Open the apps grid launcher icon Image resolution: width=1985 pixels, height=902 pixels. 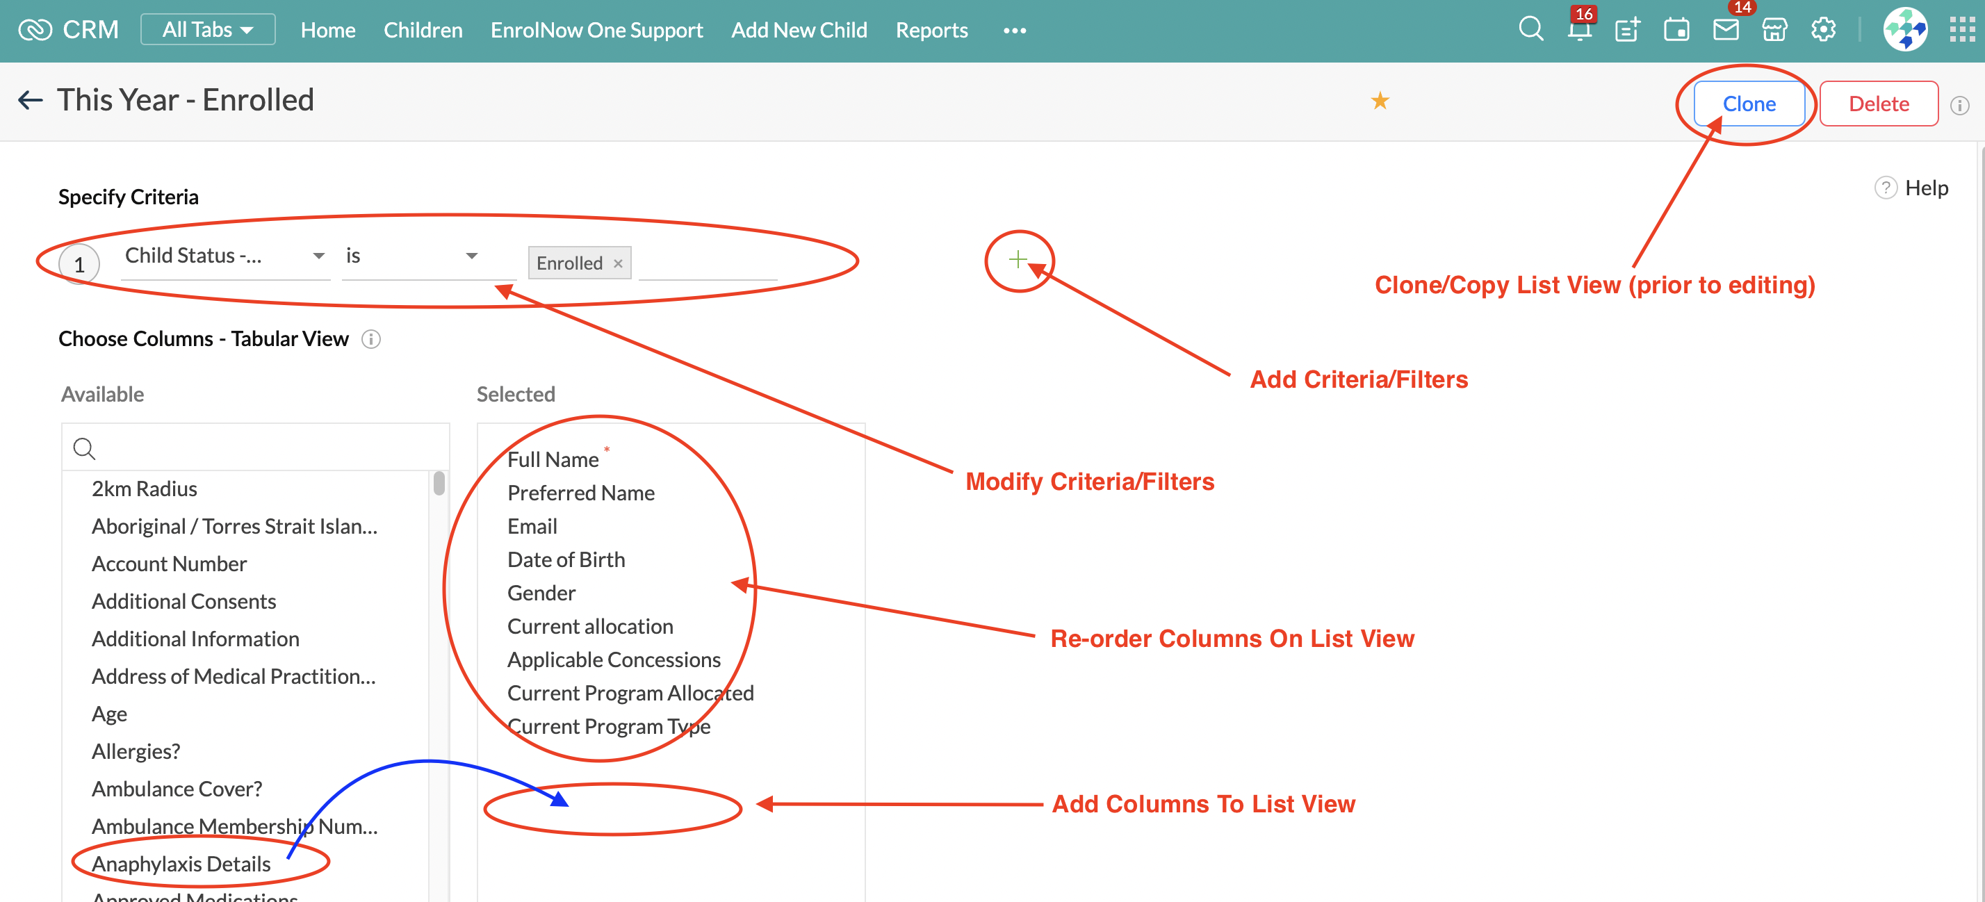click(x=1961, y=30)
